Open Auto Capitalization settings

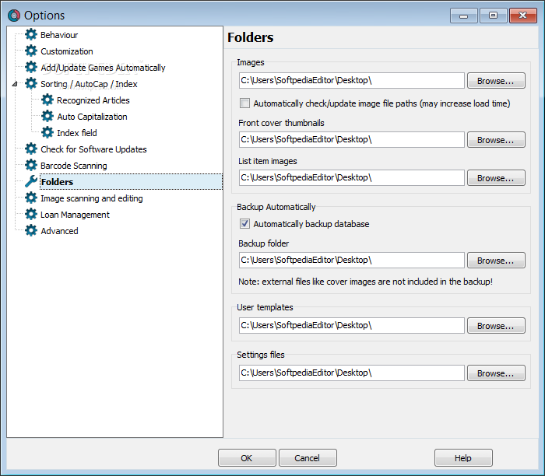click(x=92, y=117)
